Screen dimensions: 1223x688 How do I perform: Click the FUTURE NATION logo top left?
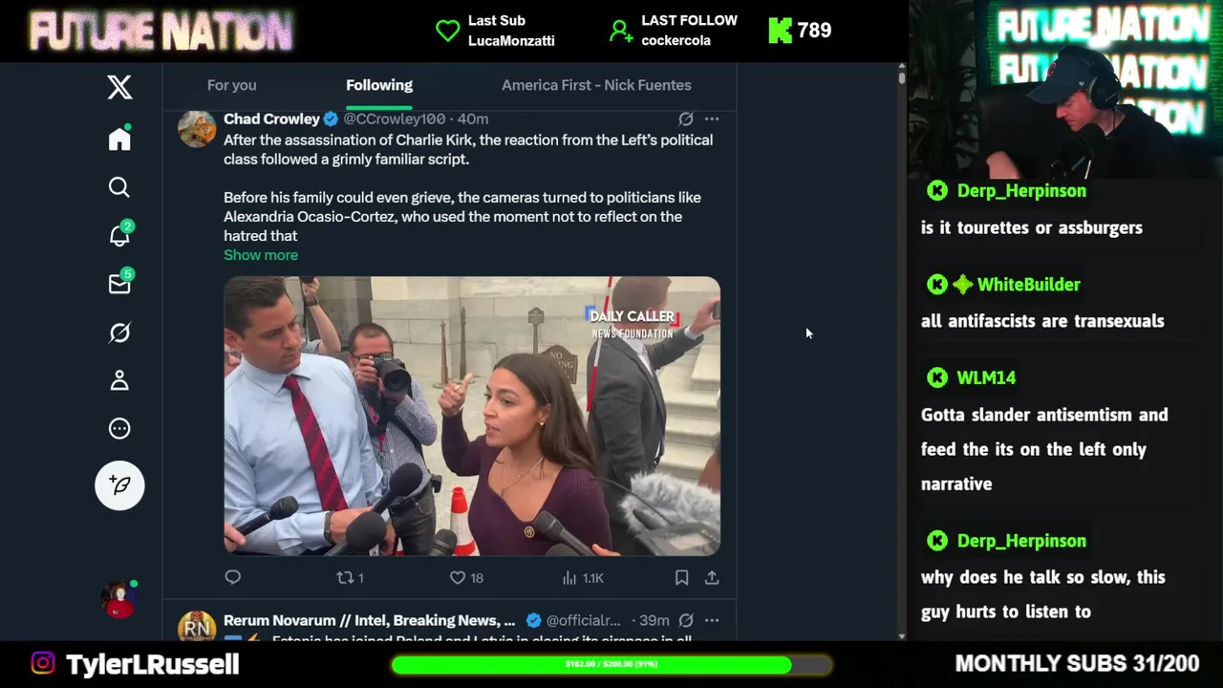point(161,31)
